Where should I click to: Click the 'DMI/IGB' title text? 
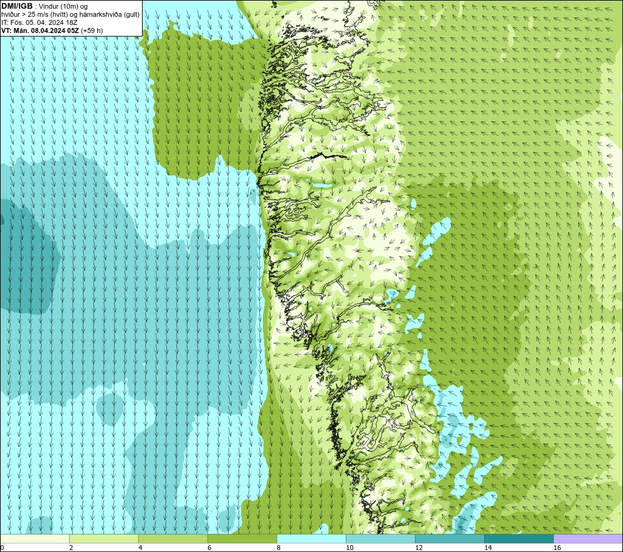pyautogui.click(x=17, y=6)
